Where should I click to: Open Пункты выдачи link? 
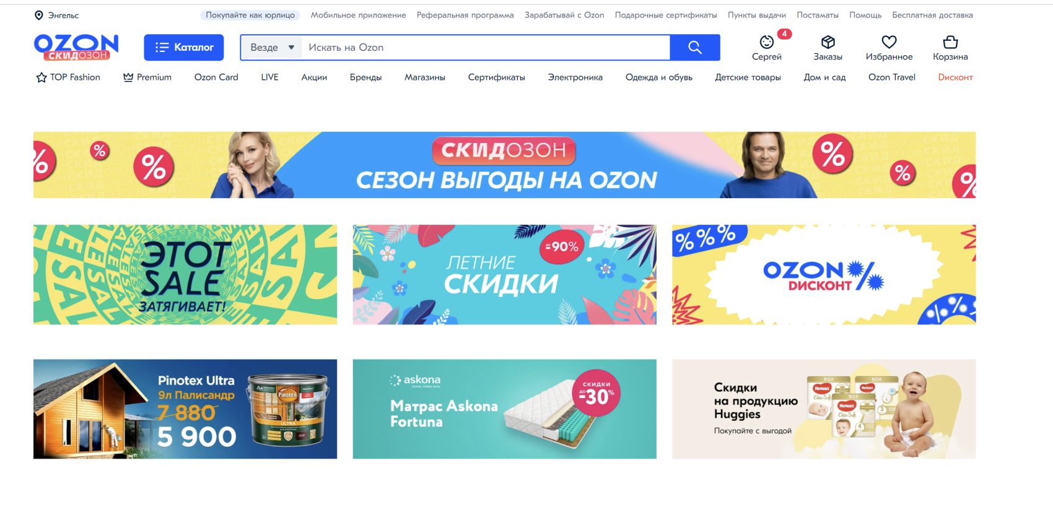(x=756, y=15)
